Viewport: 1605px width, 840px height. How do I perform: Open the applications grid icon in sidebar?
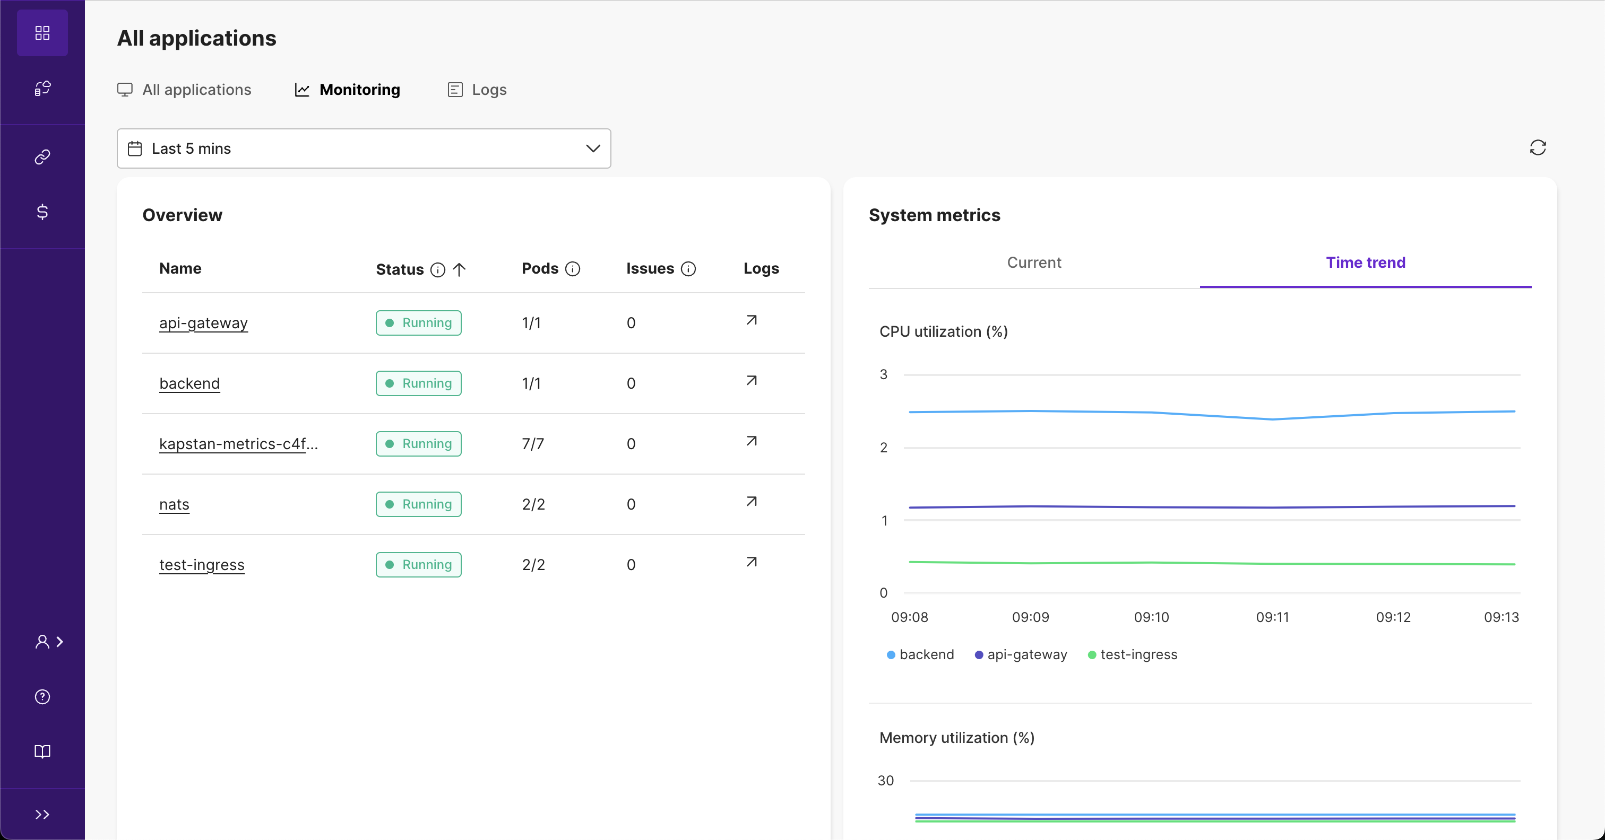pos(42,33)
